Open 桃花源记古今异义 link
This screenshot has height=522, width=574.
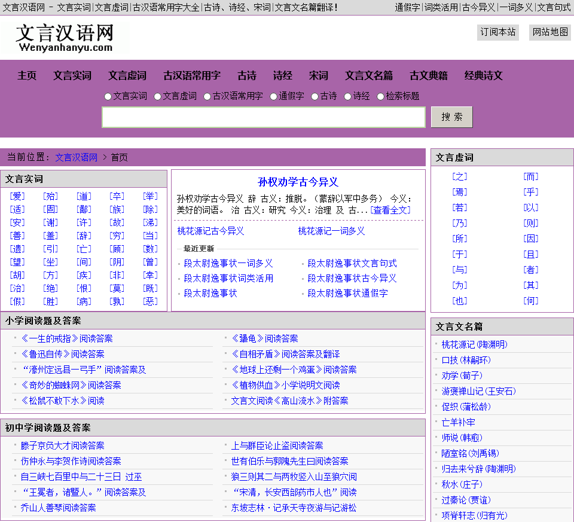pos(210,231)
